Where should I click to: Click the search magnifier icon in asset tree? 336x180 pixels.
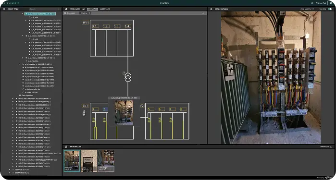pyautogui.click(x=59, y=9)
